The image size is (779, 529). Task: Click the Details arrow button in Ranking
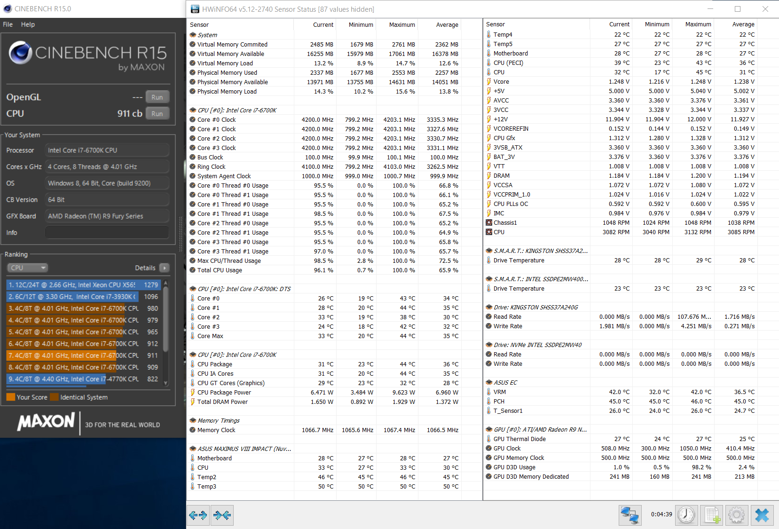coord(165,268)
